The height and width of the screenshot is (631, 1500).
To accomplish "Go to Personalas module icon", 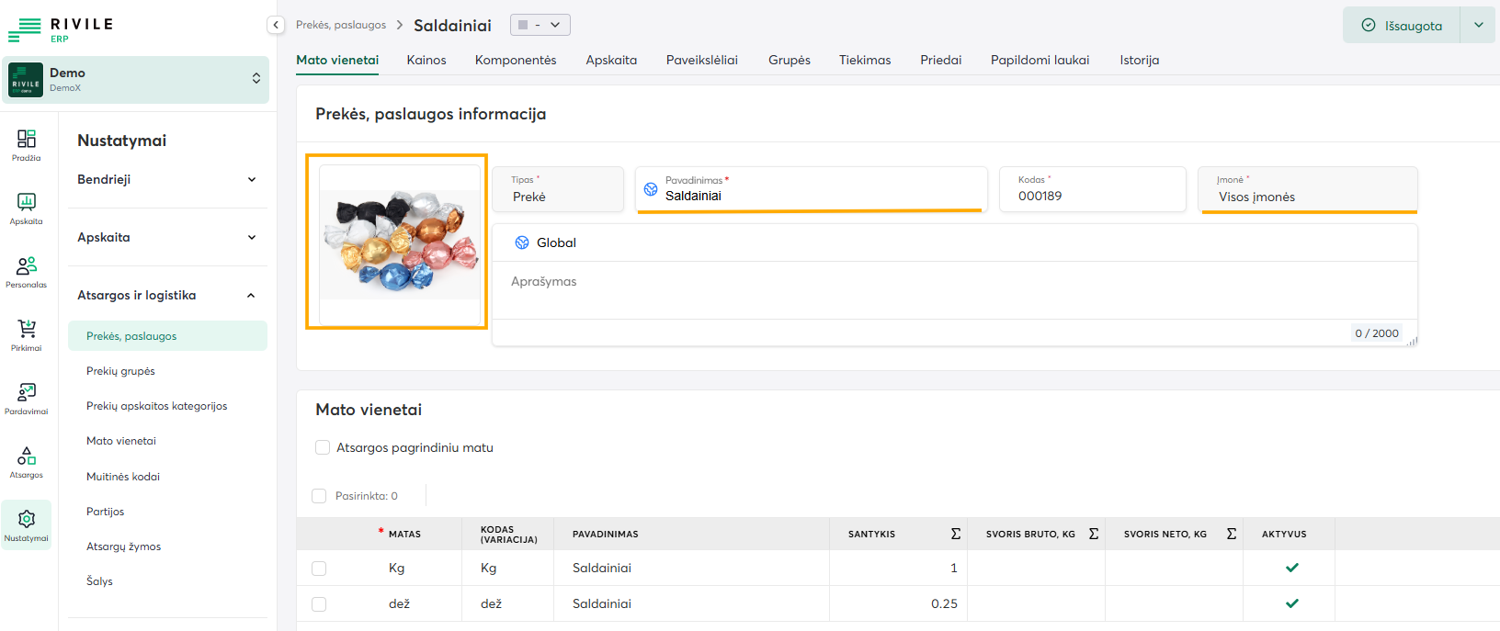I will point(27,272).
